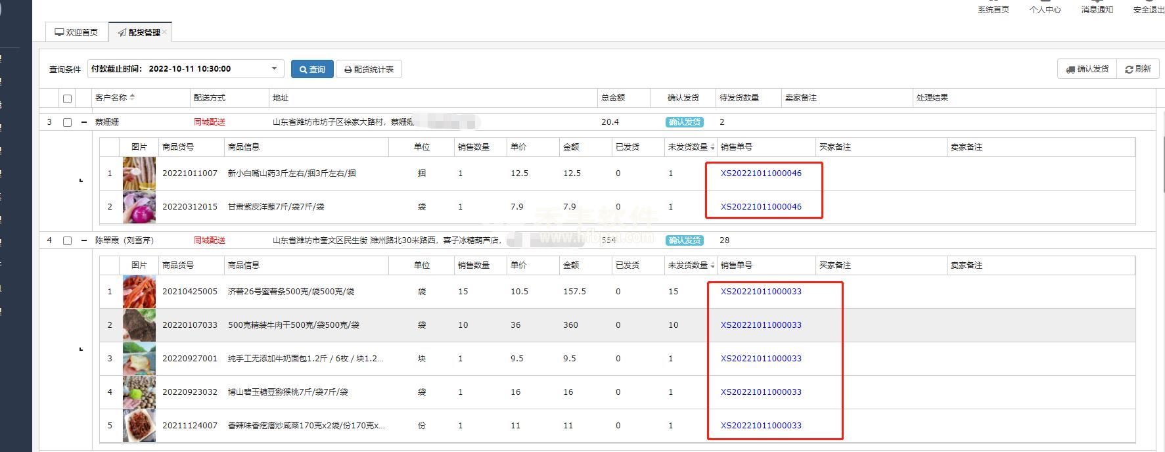This screenshot has height=452, width=1165.
Task: Open the 500克精装牛肉干 product thumbnail
Action: click(139, 325)
